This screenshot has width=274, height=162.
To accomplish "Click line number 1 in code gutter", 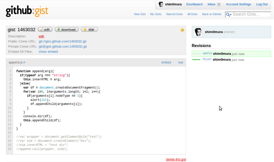I will point(10,71).
